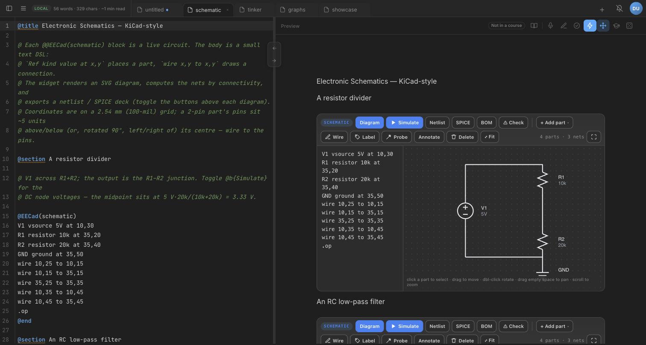Click the new tab plus icon
Image resolution: width=646 pixels, height=345 pixels.
coord(602,9)
